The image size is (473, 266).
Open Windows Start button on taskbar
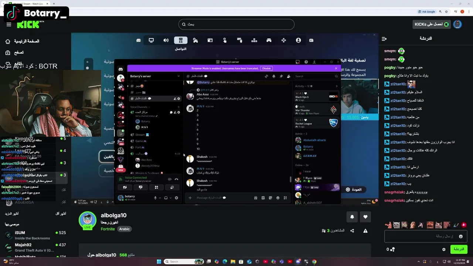pyautogui.click(x=159, y=262)
